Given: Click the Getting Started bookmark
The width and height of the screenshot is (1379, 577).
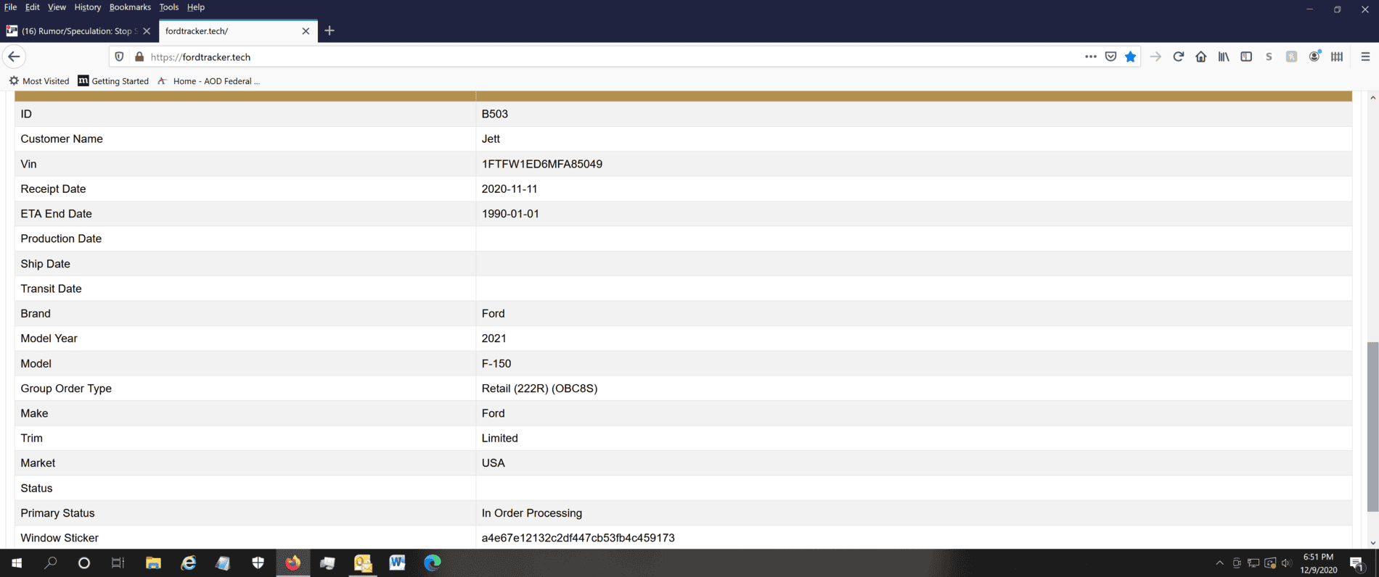Looking at the screenshot, I should click(x=113, y=81).
